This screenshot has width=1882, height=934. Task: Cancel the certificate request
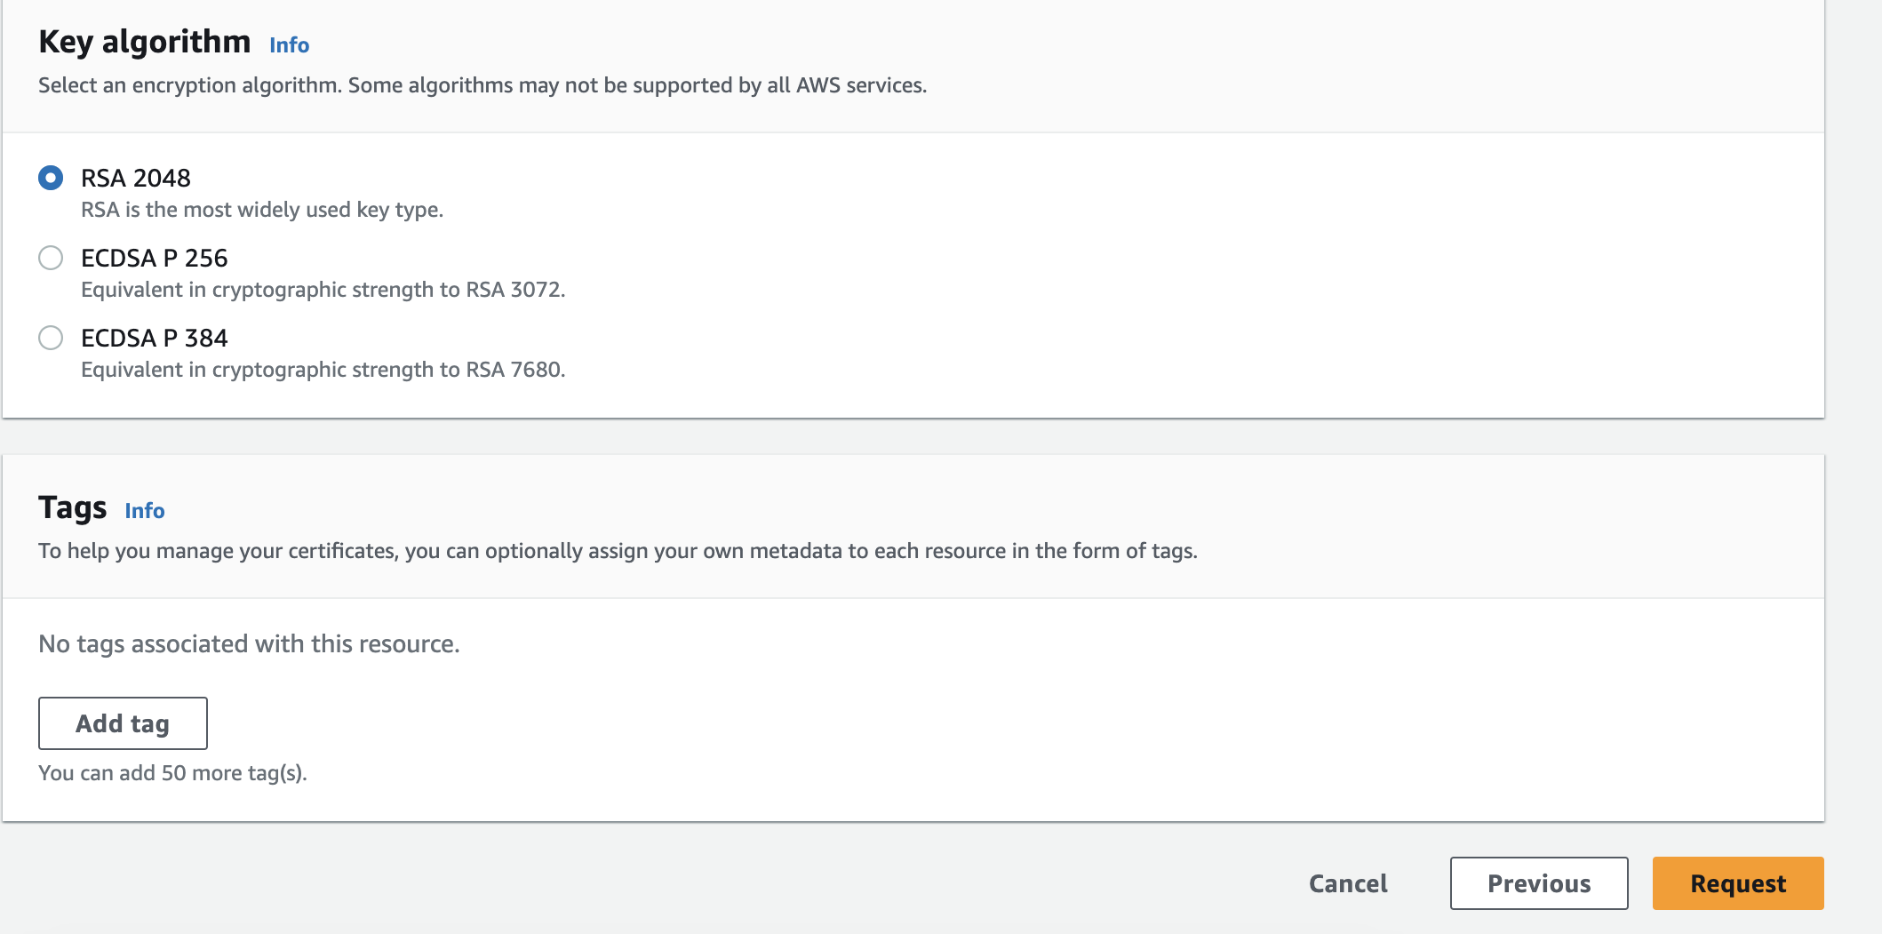1347,883
